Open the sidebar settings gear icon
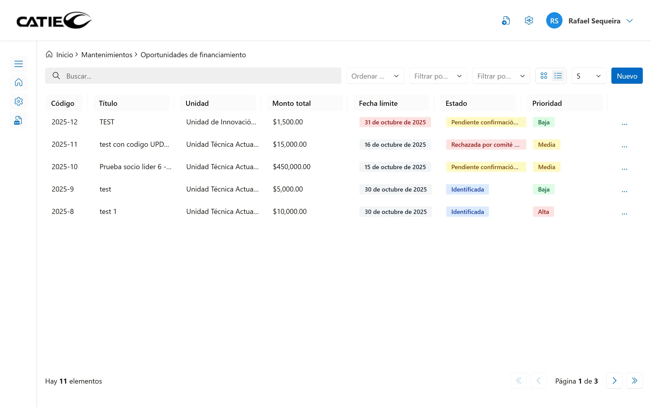 [x=19, y=101]
